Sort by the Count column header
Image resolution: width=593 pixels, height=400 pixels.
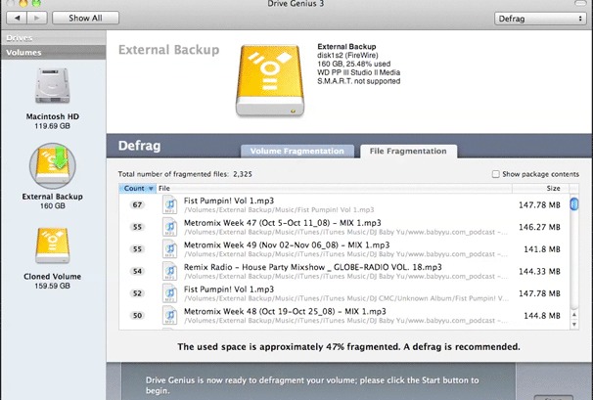[138, 189]
